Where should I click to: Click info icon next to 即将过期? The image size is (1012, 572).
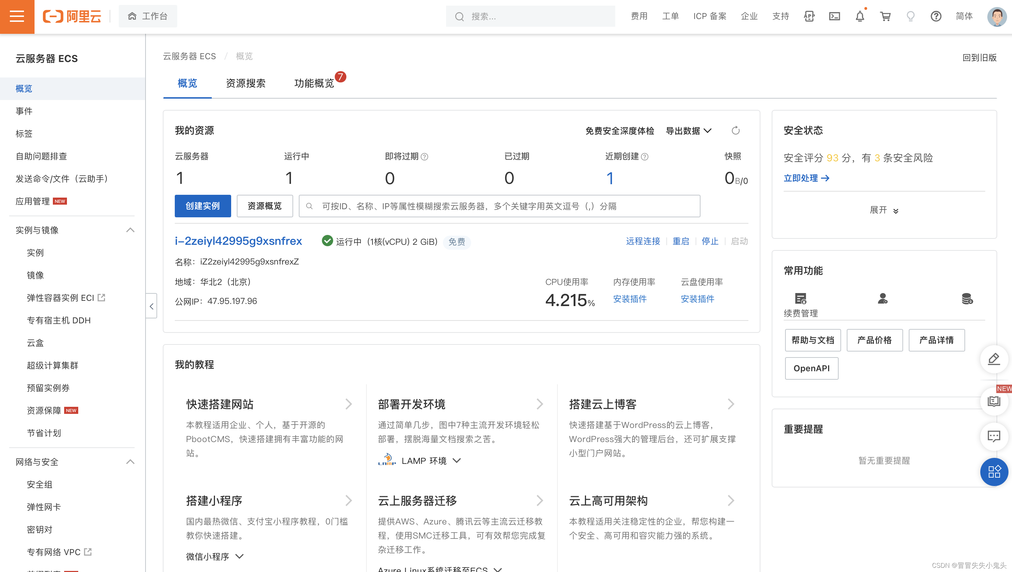pos(425,157)
